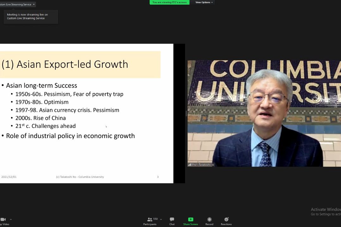
Task: Click the 'Rise of China' bullet point
Action: [x=40, y=118]
